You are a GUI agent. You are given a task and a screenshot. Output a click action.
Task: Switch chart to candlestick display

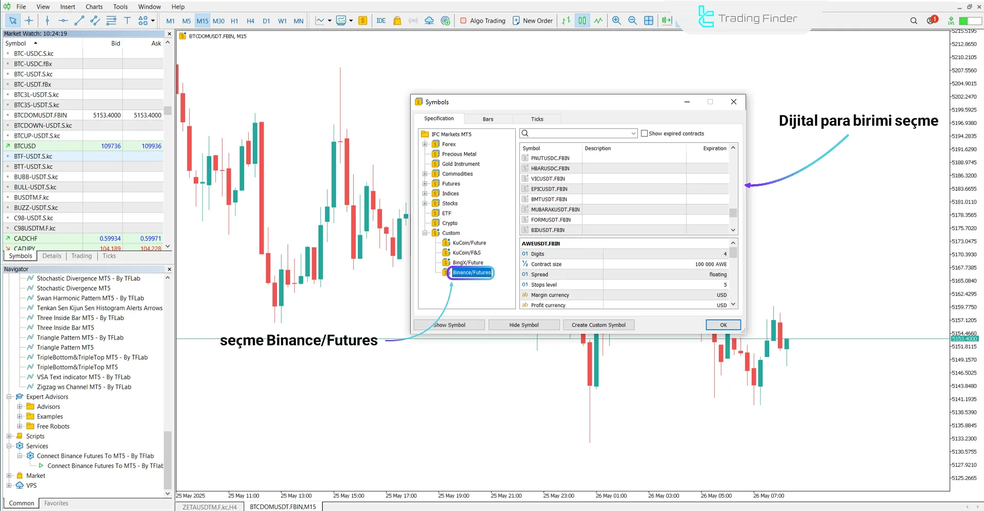click(x=582, y=21)
